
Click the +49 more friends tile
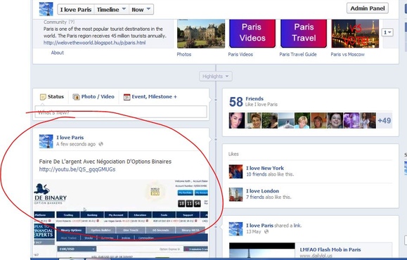tap(385, 120)
